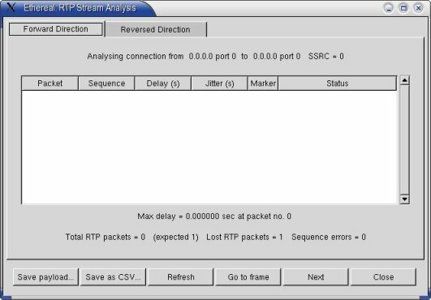The height and width of the screenshot is (300, 431).
Task: Click the X window menu icon
Action: (11, 6)
